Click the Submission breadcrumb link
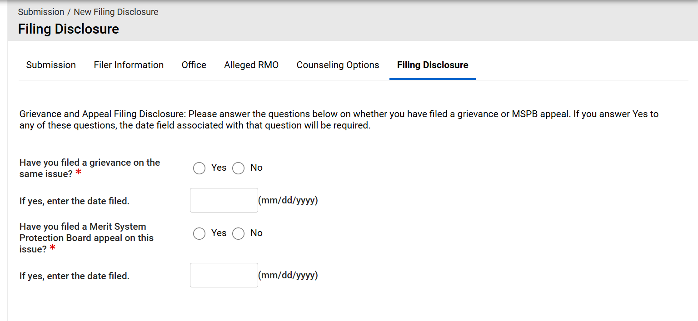Viewport: 698px width, 321px height. (41, 12)
